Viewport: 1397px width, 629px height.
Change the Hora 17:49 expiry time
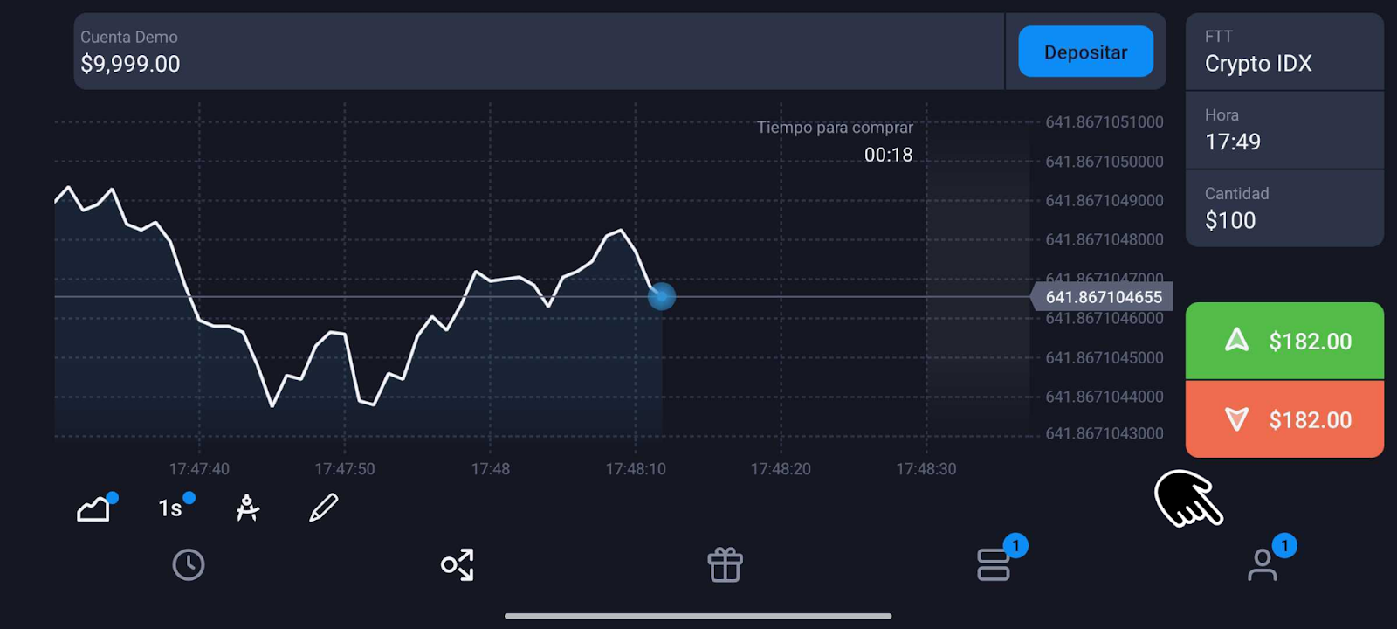(1284, 130)
